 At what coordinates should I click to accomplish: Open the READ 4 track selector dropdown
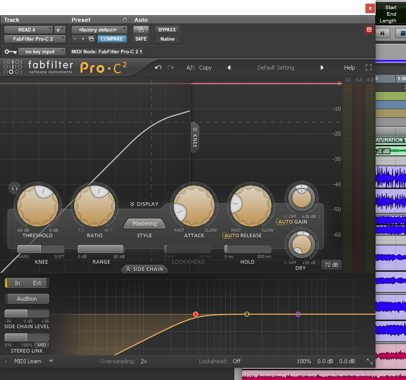(x=28, y=30)
